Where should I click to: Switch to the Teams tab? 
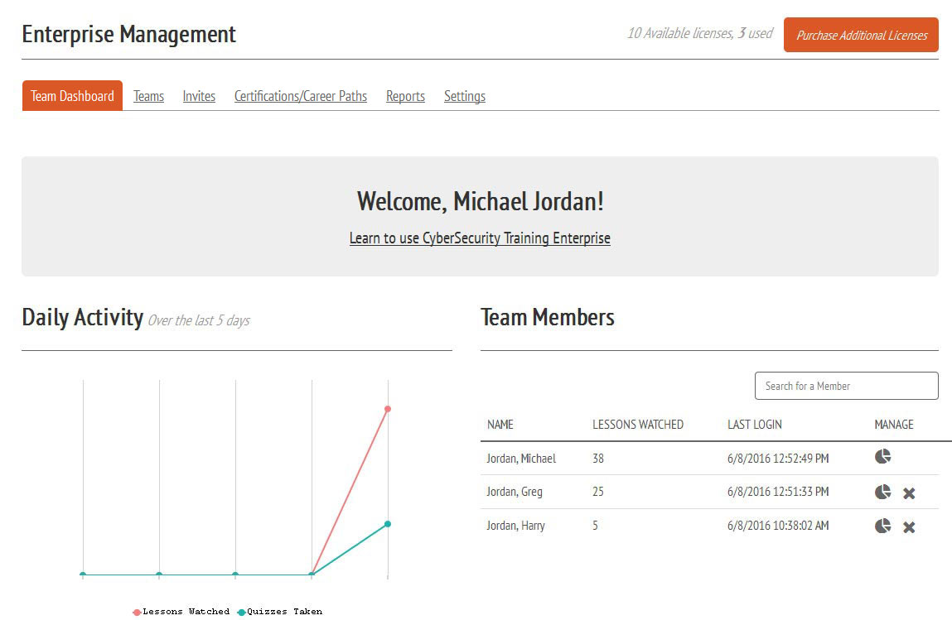148,96
